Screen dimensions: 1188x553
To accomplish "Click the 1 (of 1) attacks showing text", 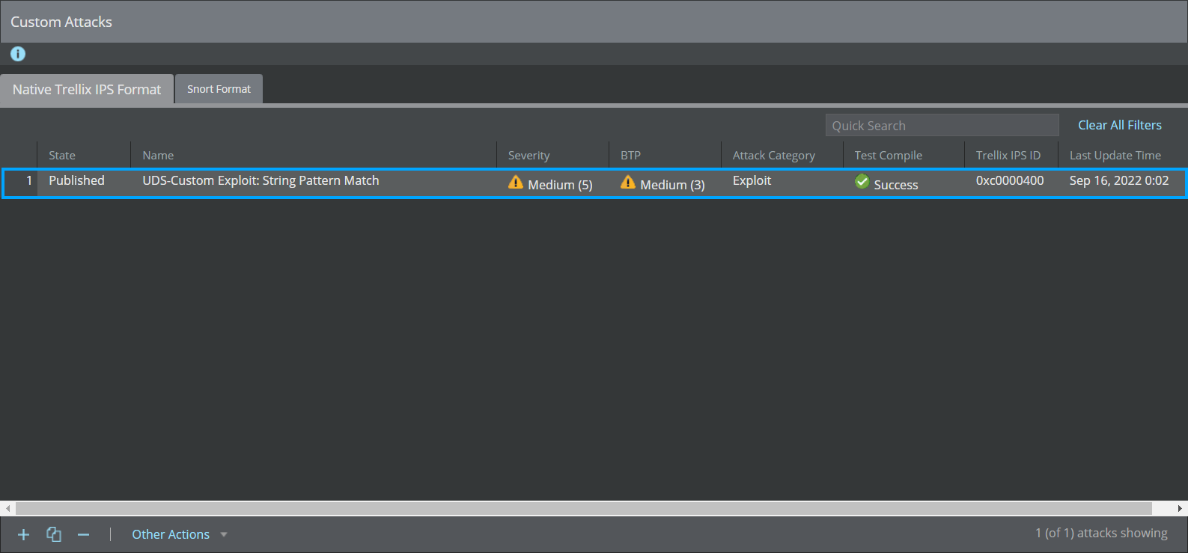I will pyautogui.click(x=1101, y=533).
